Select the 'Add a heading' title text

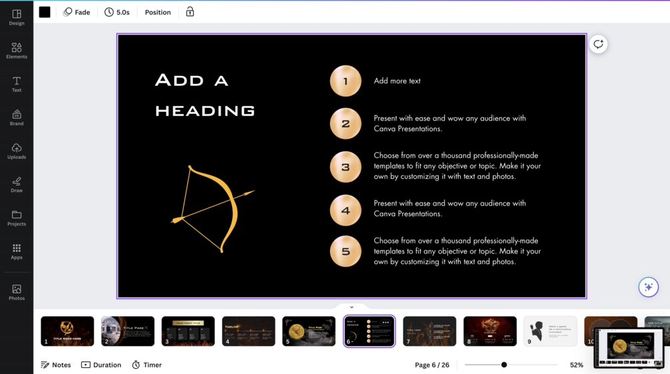coord(205,95)
